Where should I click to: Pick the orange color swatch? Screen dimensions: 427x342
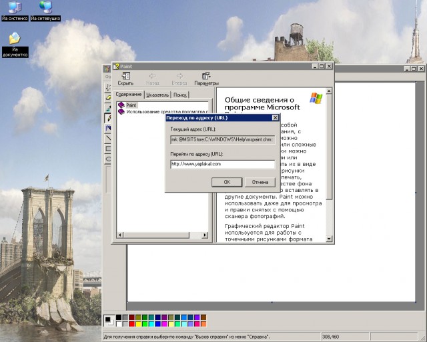[x=203, y=324]
